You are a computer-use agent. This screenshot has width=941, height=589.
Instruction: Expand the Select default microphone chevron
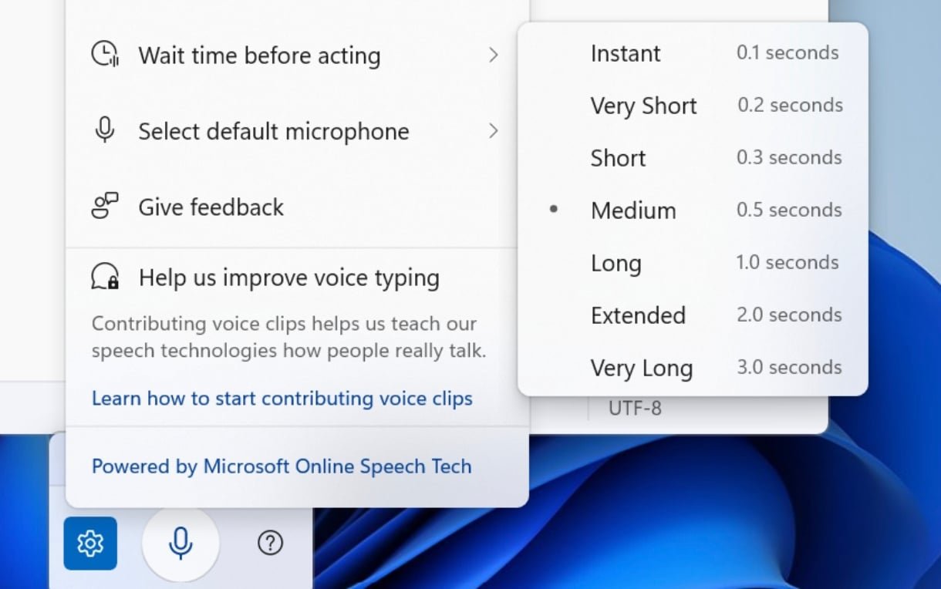coord(494,130)
